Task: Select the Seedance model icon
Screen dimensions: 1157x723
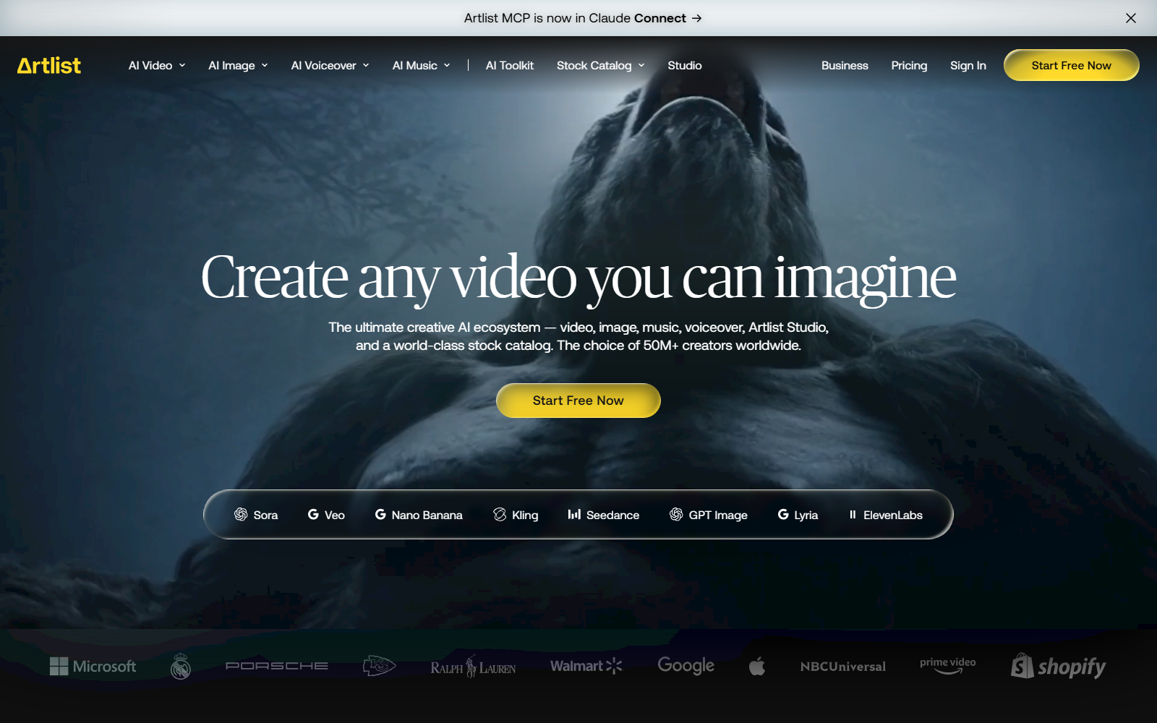Action: point(574,514)
